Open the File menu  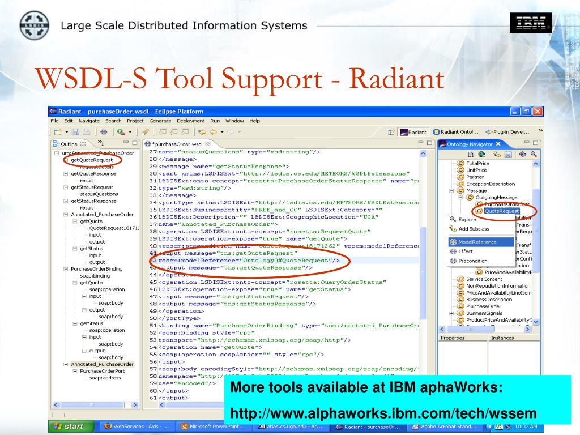point(54,121)
